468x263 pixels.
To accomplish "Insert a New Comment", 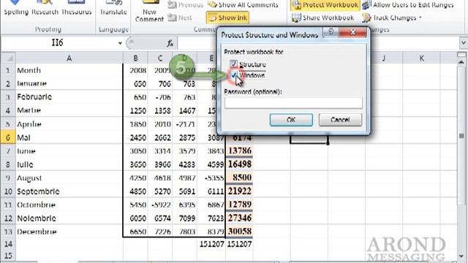I will coord(149,12).
